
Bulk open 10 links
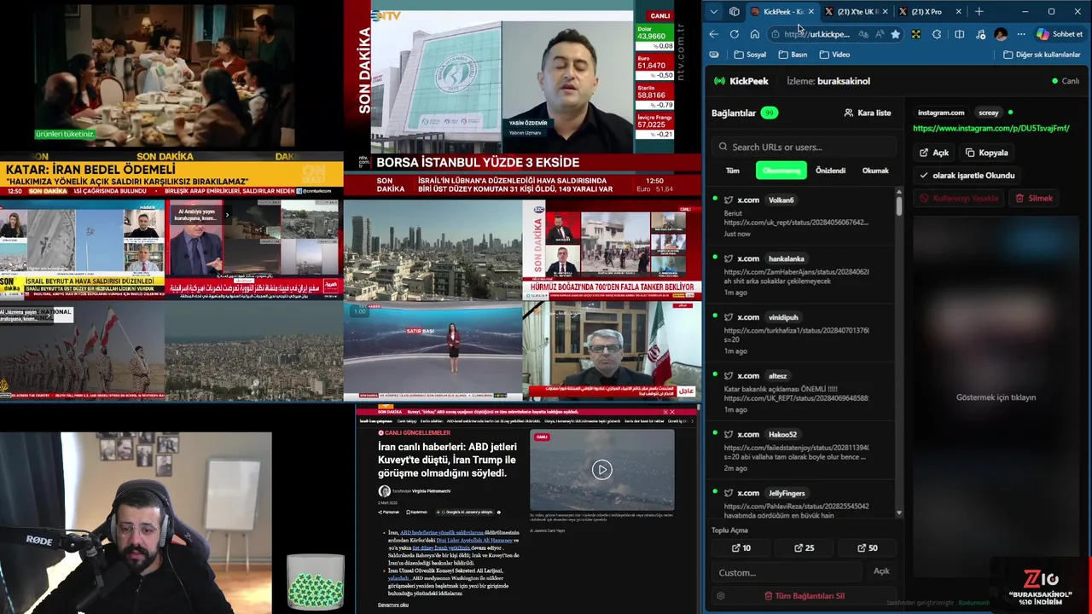(741, 547)
